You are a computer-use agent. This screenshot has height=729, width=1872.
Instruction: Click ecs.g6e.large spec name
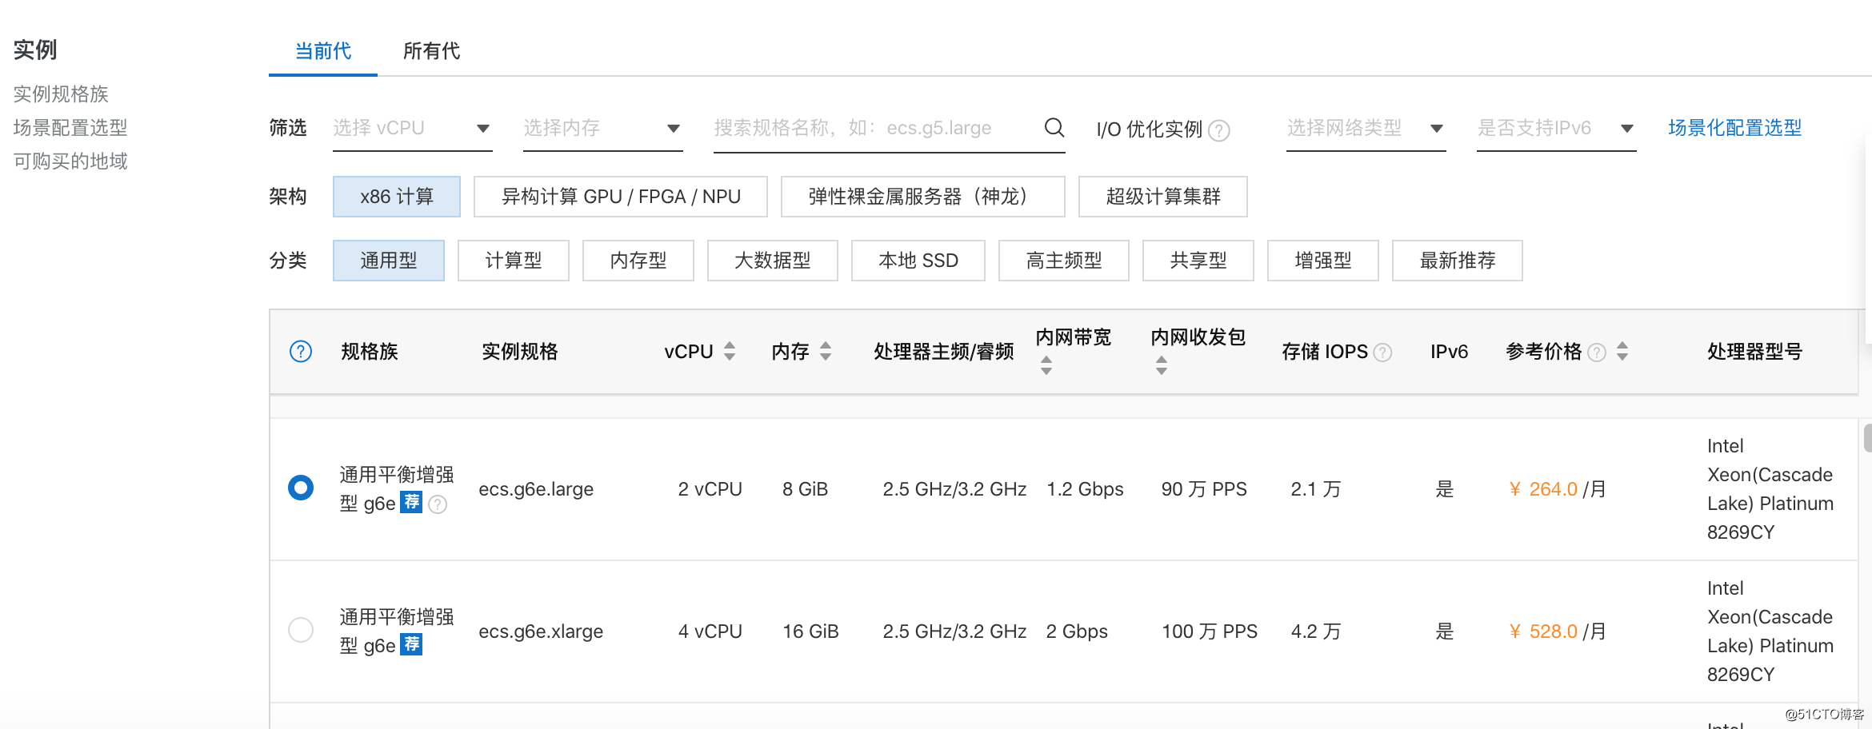(536, 489)
